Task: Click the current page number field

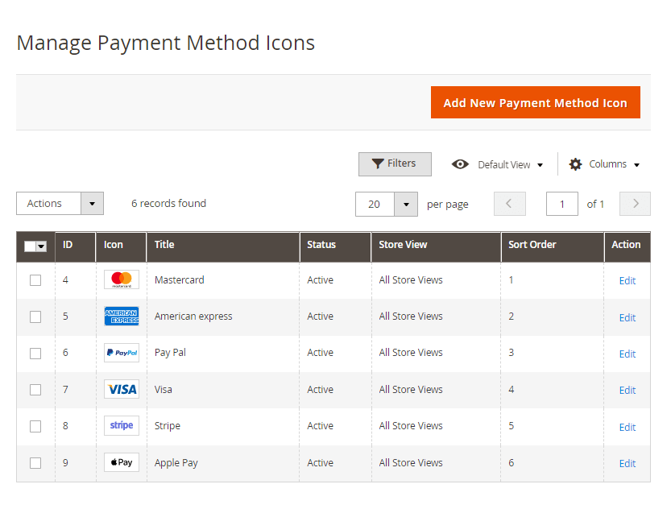Action: click(x=561, y=205)
